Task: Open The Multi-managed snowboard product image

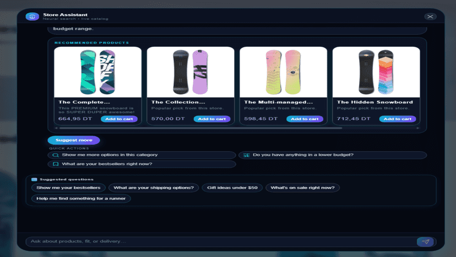Action: coord(283,72)
